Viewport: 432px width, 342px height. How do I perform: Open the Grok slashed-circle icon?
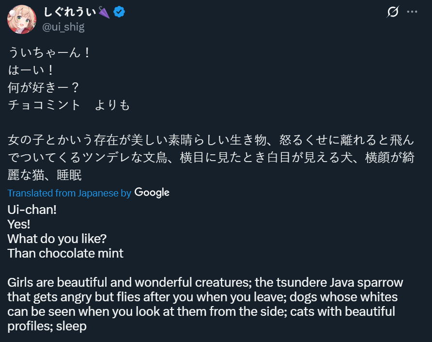pyautogui.click(x=392, y=12)
